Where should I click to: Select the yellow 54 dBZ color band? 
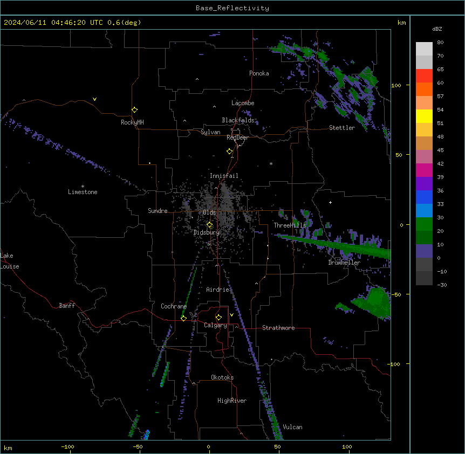click(424, 116)
